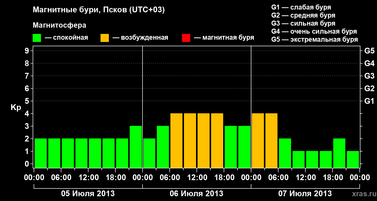This screenshot has width=377, height=201.
Task: Click the '7' tick label on Kp axis
Action: (x=27, y=76)
